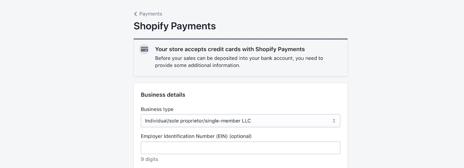Click the credit card icon in banner

tap(144, 49)
